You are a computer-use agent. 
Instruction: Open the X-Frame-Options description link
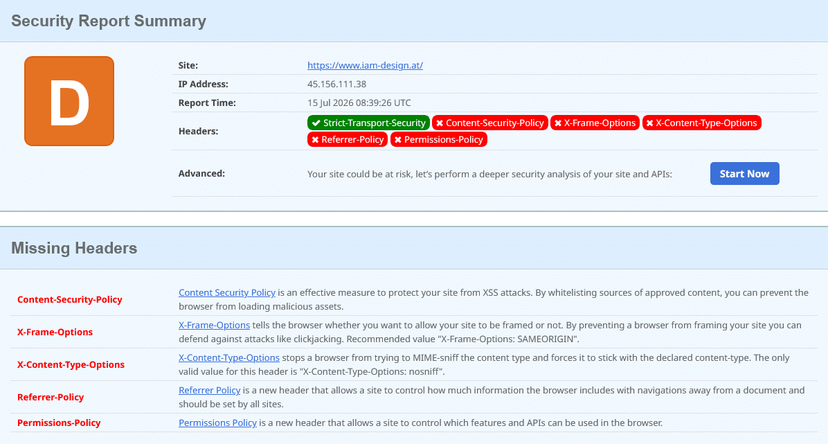[x=215, y=325]
